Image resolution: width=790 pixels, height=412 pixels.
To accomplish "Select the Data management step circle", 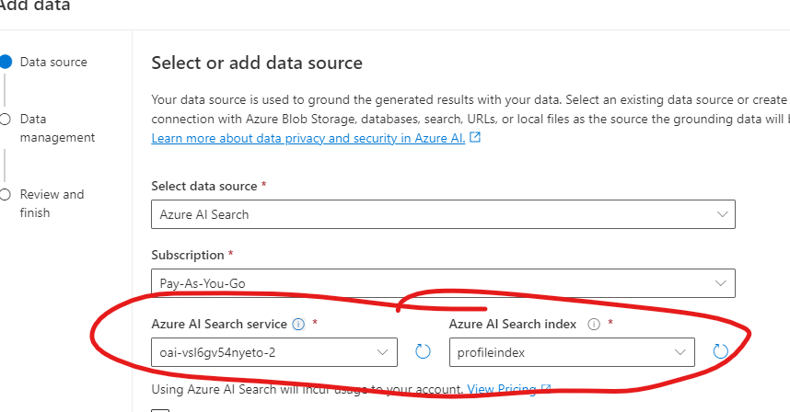I will pyautogui.click(x=5, y=120).
